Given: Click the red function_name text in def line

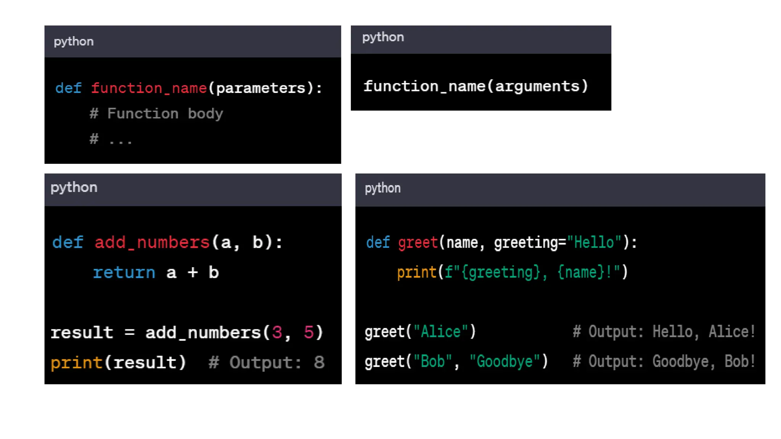Looking at the screenshot, I should coord(149,88).
